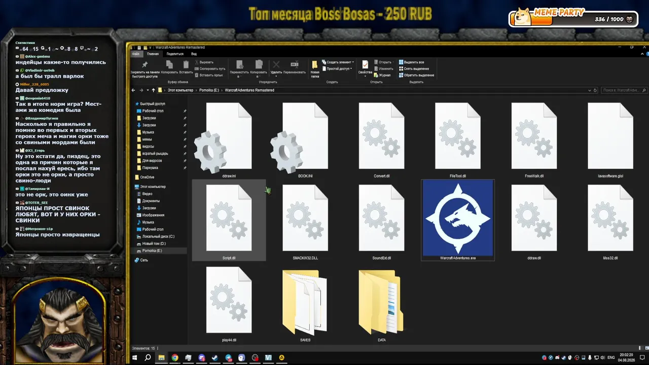Open Properties (Свойства) in the ribbon
This screenshot has width=649, height=365.
(x=365, y=67)
